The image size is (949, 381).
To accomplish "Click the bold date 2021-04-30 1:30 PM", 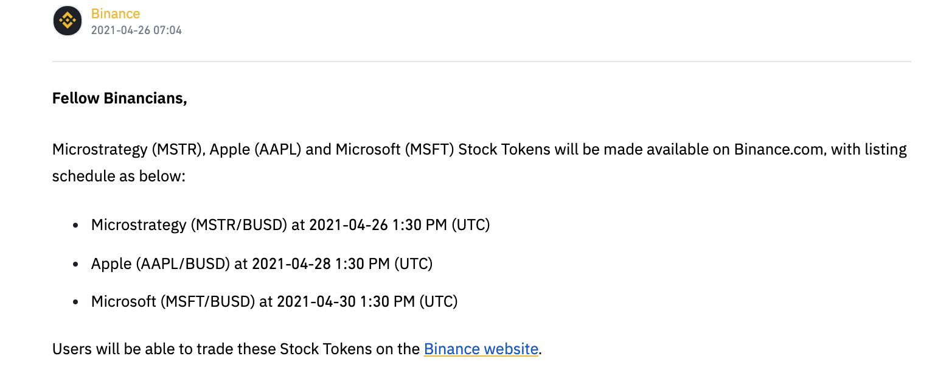I will click(346, 301).
